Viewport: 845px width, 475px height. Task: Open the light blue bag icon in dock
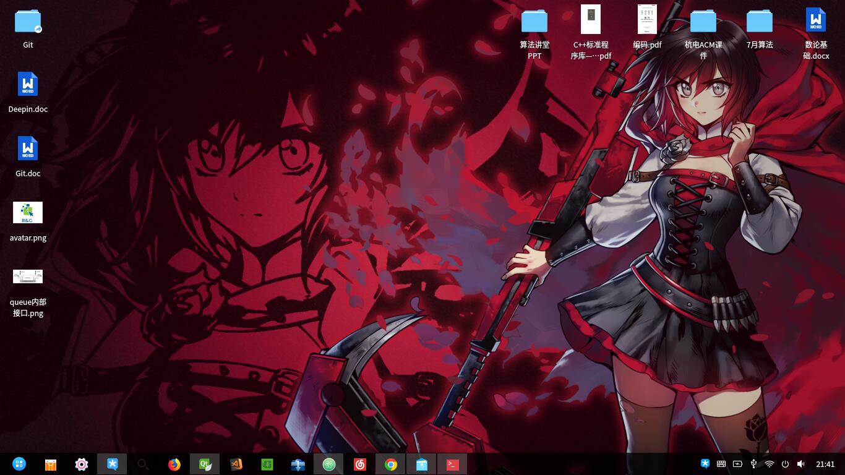[x=422, y=464]
